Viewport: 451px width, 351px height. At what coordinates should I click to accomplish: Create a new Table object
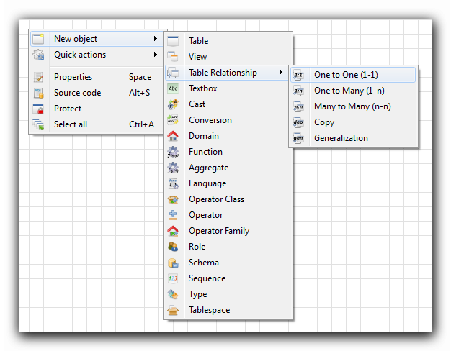click(228, 41)
